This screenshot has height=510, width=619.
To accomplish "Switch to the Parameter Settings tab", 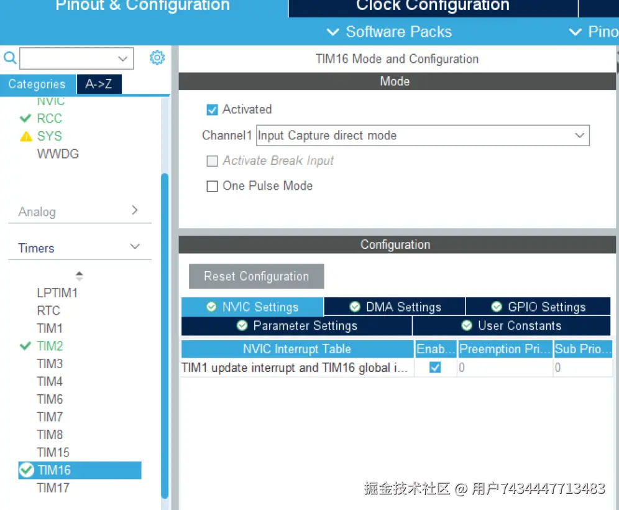I will tap(297, 326).
